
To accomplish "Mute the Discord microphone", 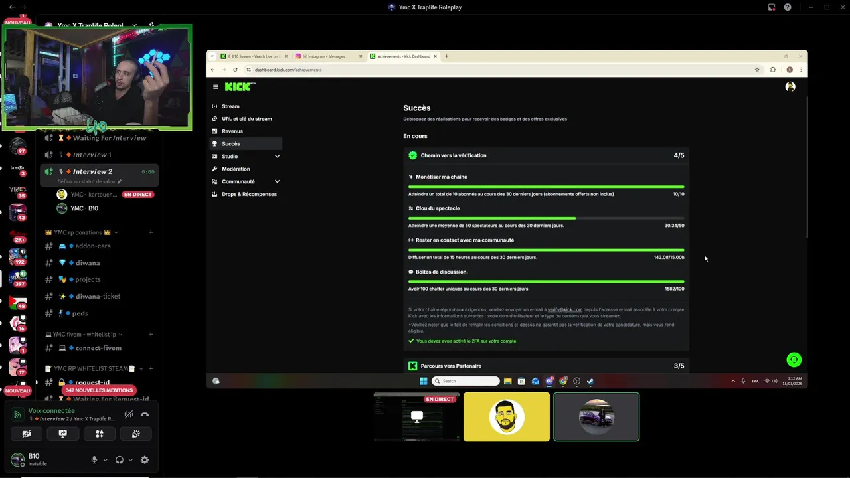I will click(x=94, y=460).
